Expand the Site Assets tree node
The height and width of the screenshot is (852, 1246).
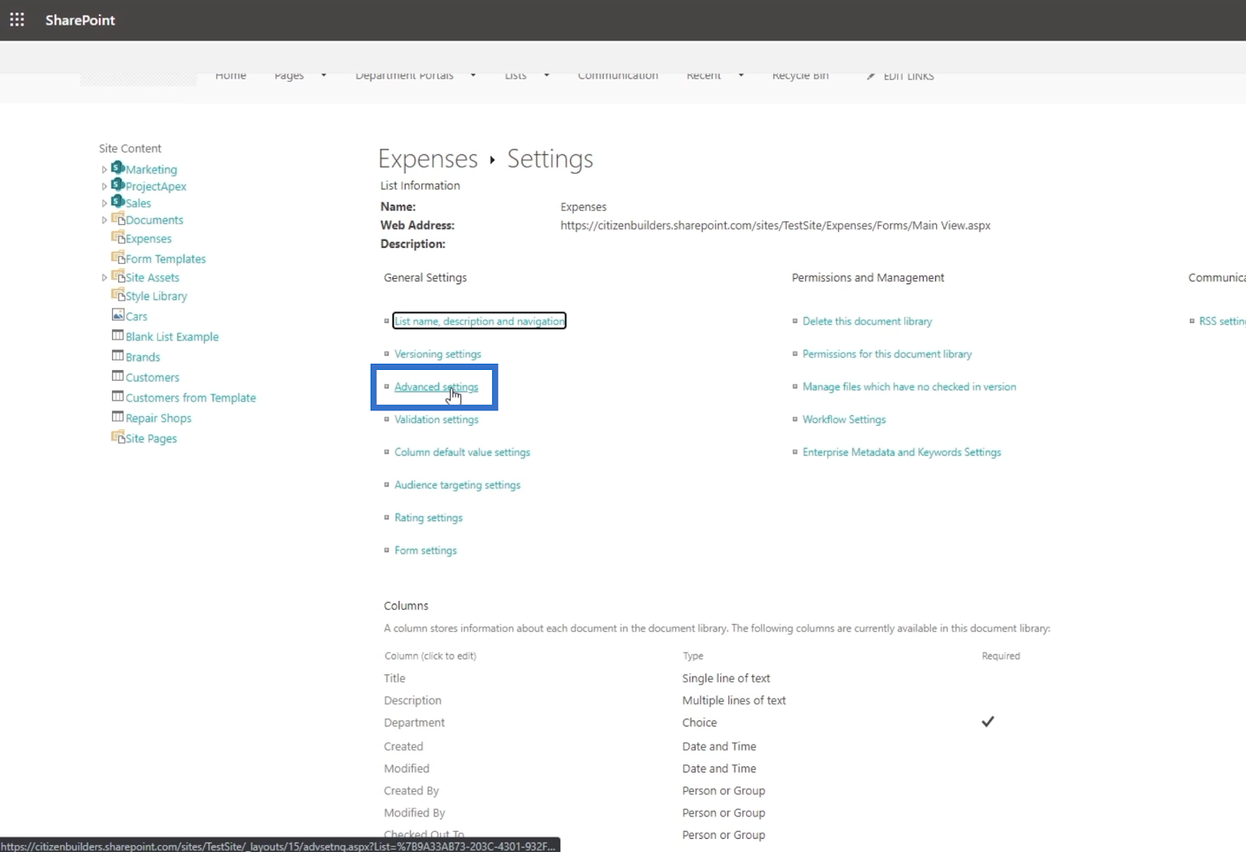[x=104, y=277]
